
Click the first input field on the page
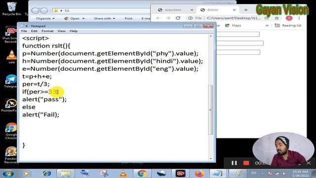237,34
